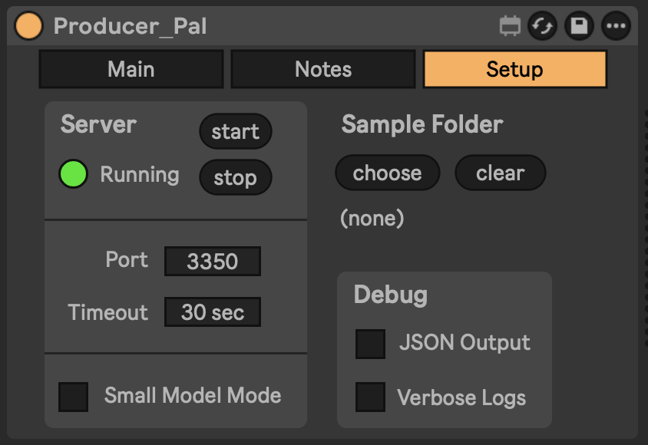Open presentation mode via the device icon
The width and height of the screenshot is (648, 445).
click(x=510, y=25)
